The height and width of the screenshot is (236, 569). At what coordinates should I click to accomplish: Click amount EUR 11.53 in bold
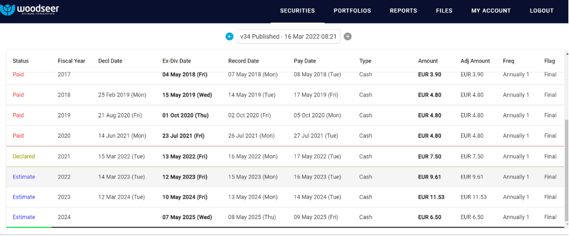pyautogui.click(x=431, y=197)
